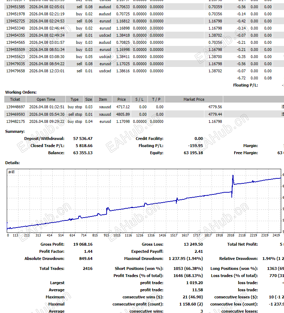284x313 pixels.
Task: Click the sell stop order type
Action: (x=75, y=114)
